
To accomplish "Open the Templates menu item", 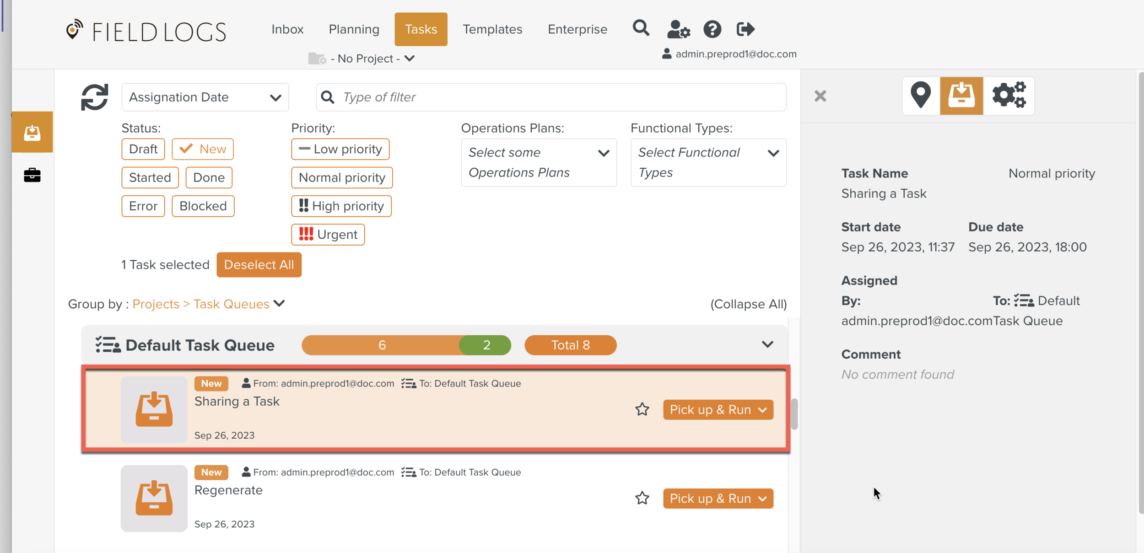I will pos(492,29).
